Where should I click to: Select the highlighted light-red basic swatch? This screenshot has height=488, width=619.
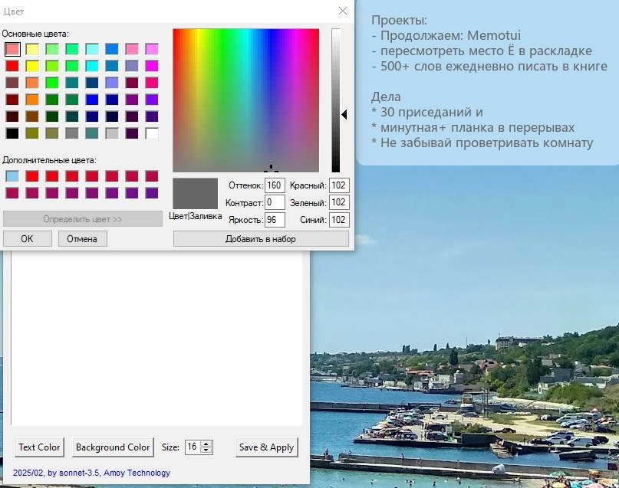[12, 49]
